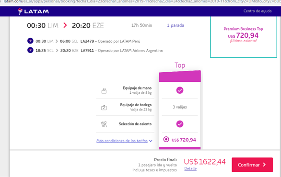The image size is (281, 177).
Task: Click the LATAM logo in header
Action: click(x=33, y=11)
